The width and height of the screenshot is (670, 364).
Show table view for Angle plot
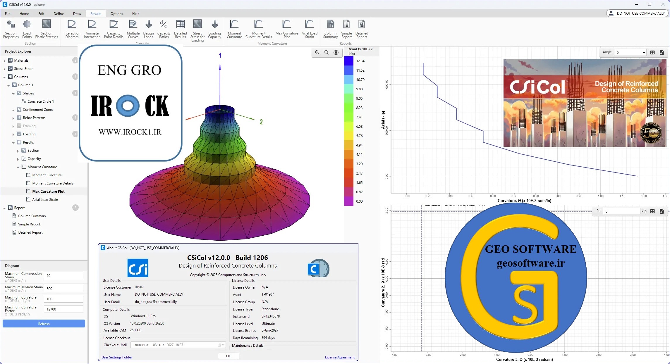652,53
